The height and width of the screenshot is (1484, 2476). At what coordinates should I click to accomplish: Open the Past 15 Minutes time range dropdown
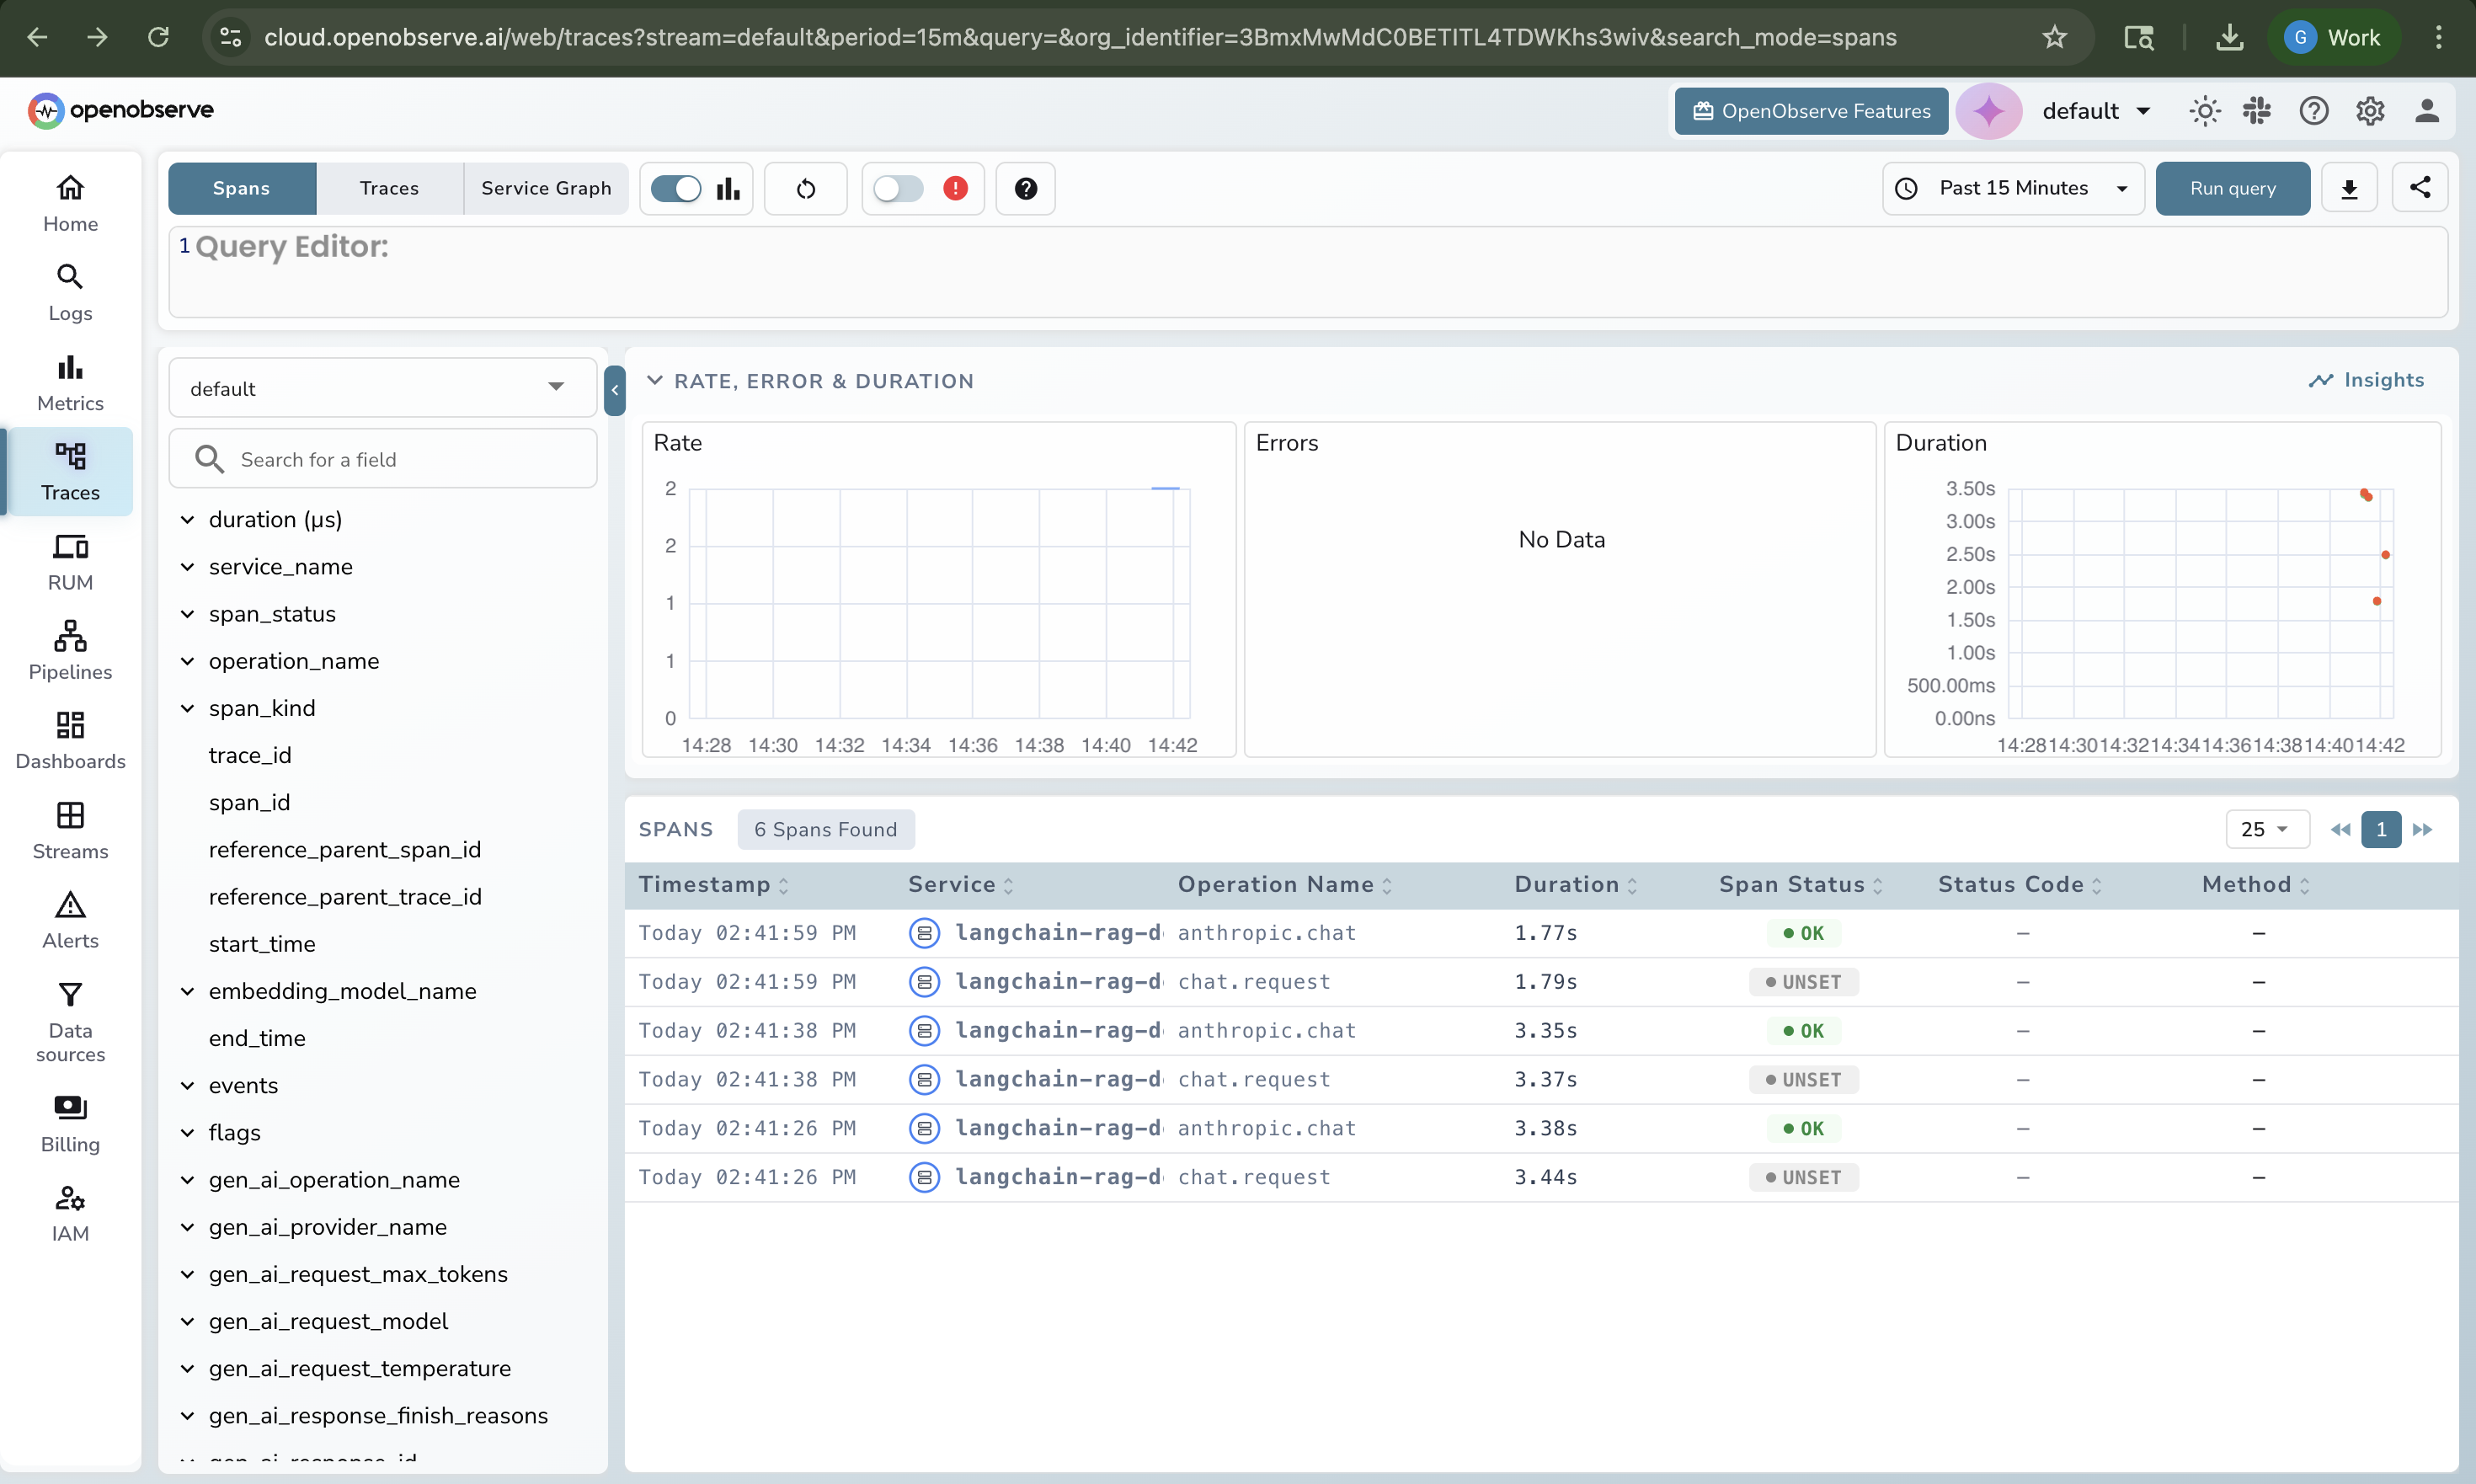pos(2012,187)
